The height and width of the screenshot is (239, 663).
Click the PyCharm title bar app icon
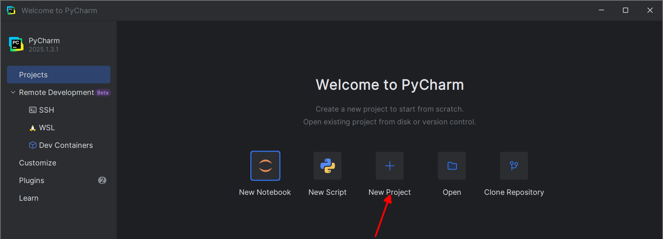pyautogui.click(x=11, y=10)
